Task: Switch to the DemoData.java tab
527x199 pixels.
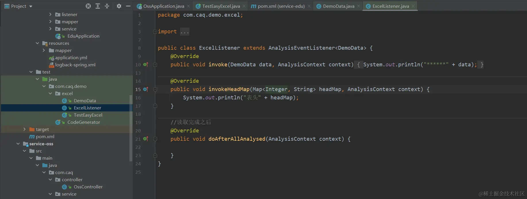Action: (339, 6)
